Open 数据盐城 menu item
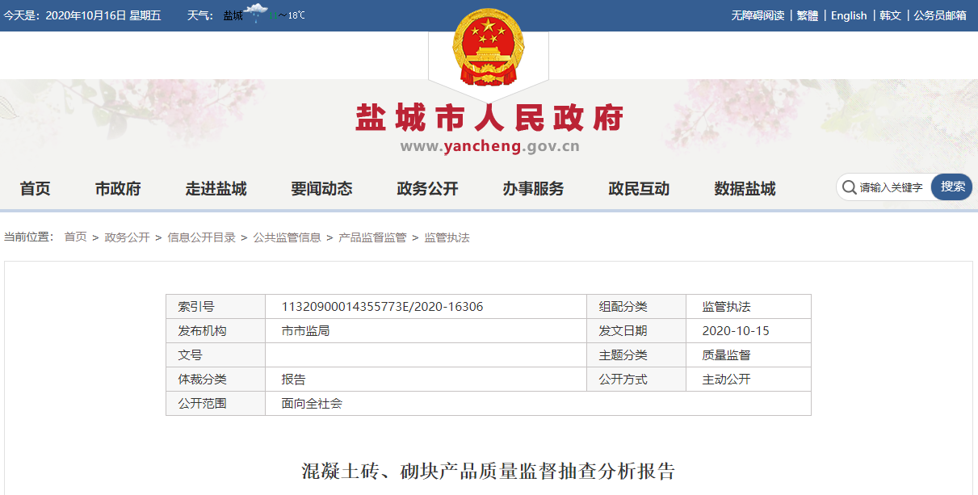The height and width of the screenshot is (495, 978). [745, 189]
